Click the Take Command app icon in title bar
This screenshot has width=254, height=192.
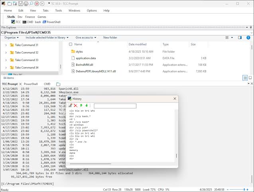(x=4, y=4)
